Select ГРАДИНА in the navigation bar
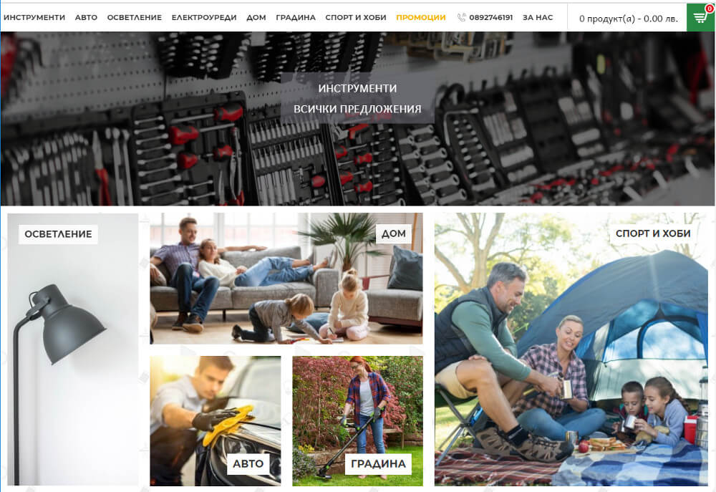 click(x=296, y=17)
